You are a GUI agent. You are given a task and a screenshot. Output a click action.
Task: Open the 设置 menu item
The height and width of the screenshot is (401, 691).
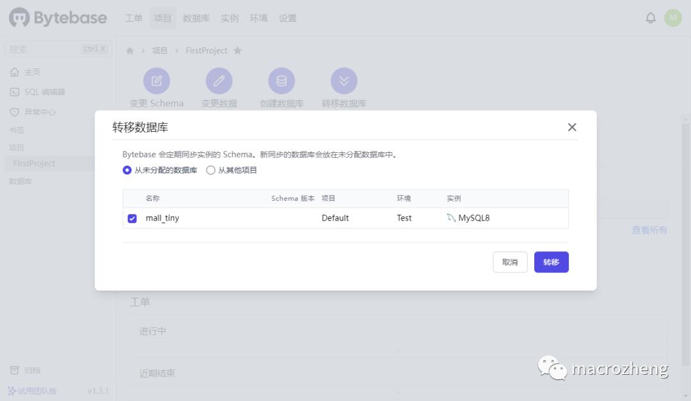click(287, 18)
